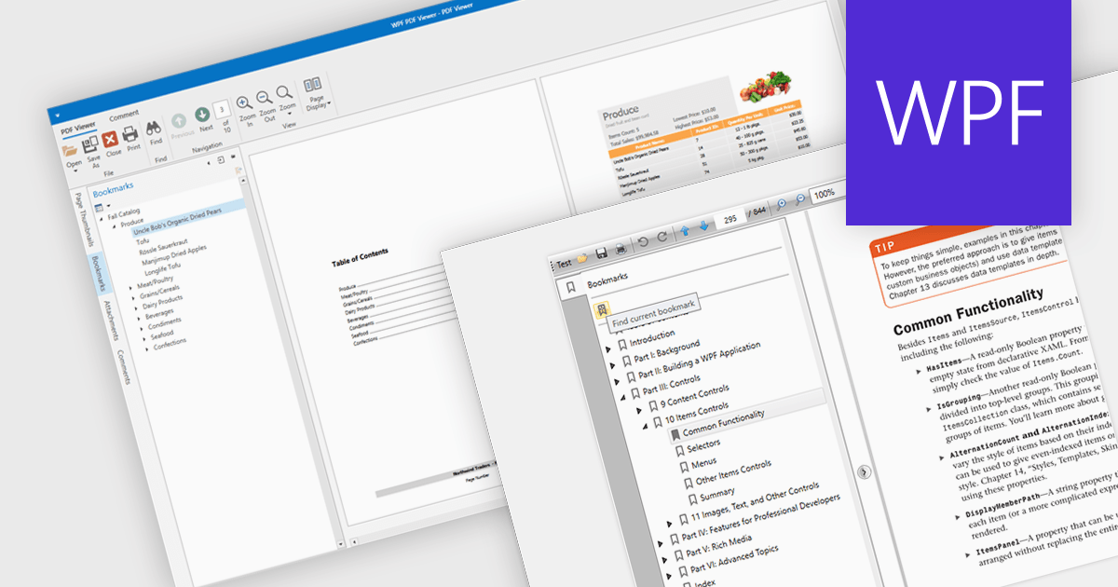The image size is (1118, 587).
Task: Go to Next page arrow icon
Action: pyautogui.click(x=202, y=115)
